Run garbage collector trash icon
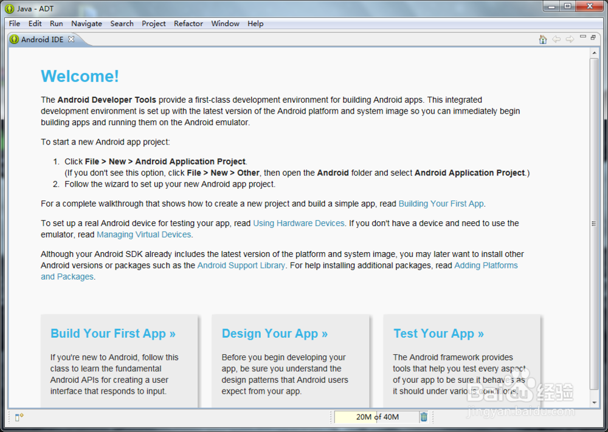The image size is (608, 432). (x=424, y=417)
